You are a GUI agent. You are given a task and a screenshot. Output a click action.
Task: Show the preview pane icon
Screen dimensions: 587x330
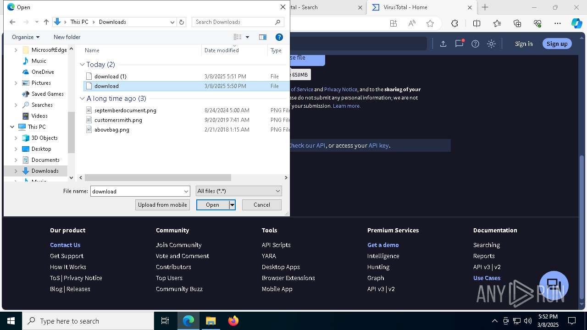tap(263, 37)
